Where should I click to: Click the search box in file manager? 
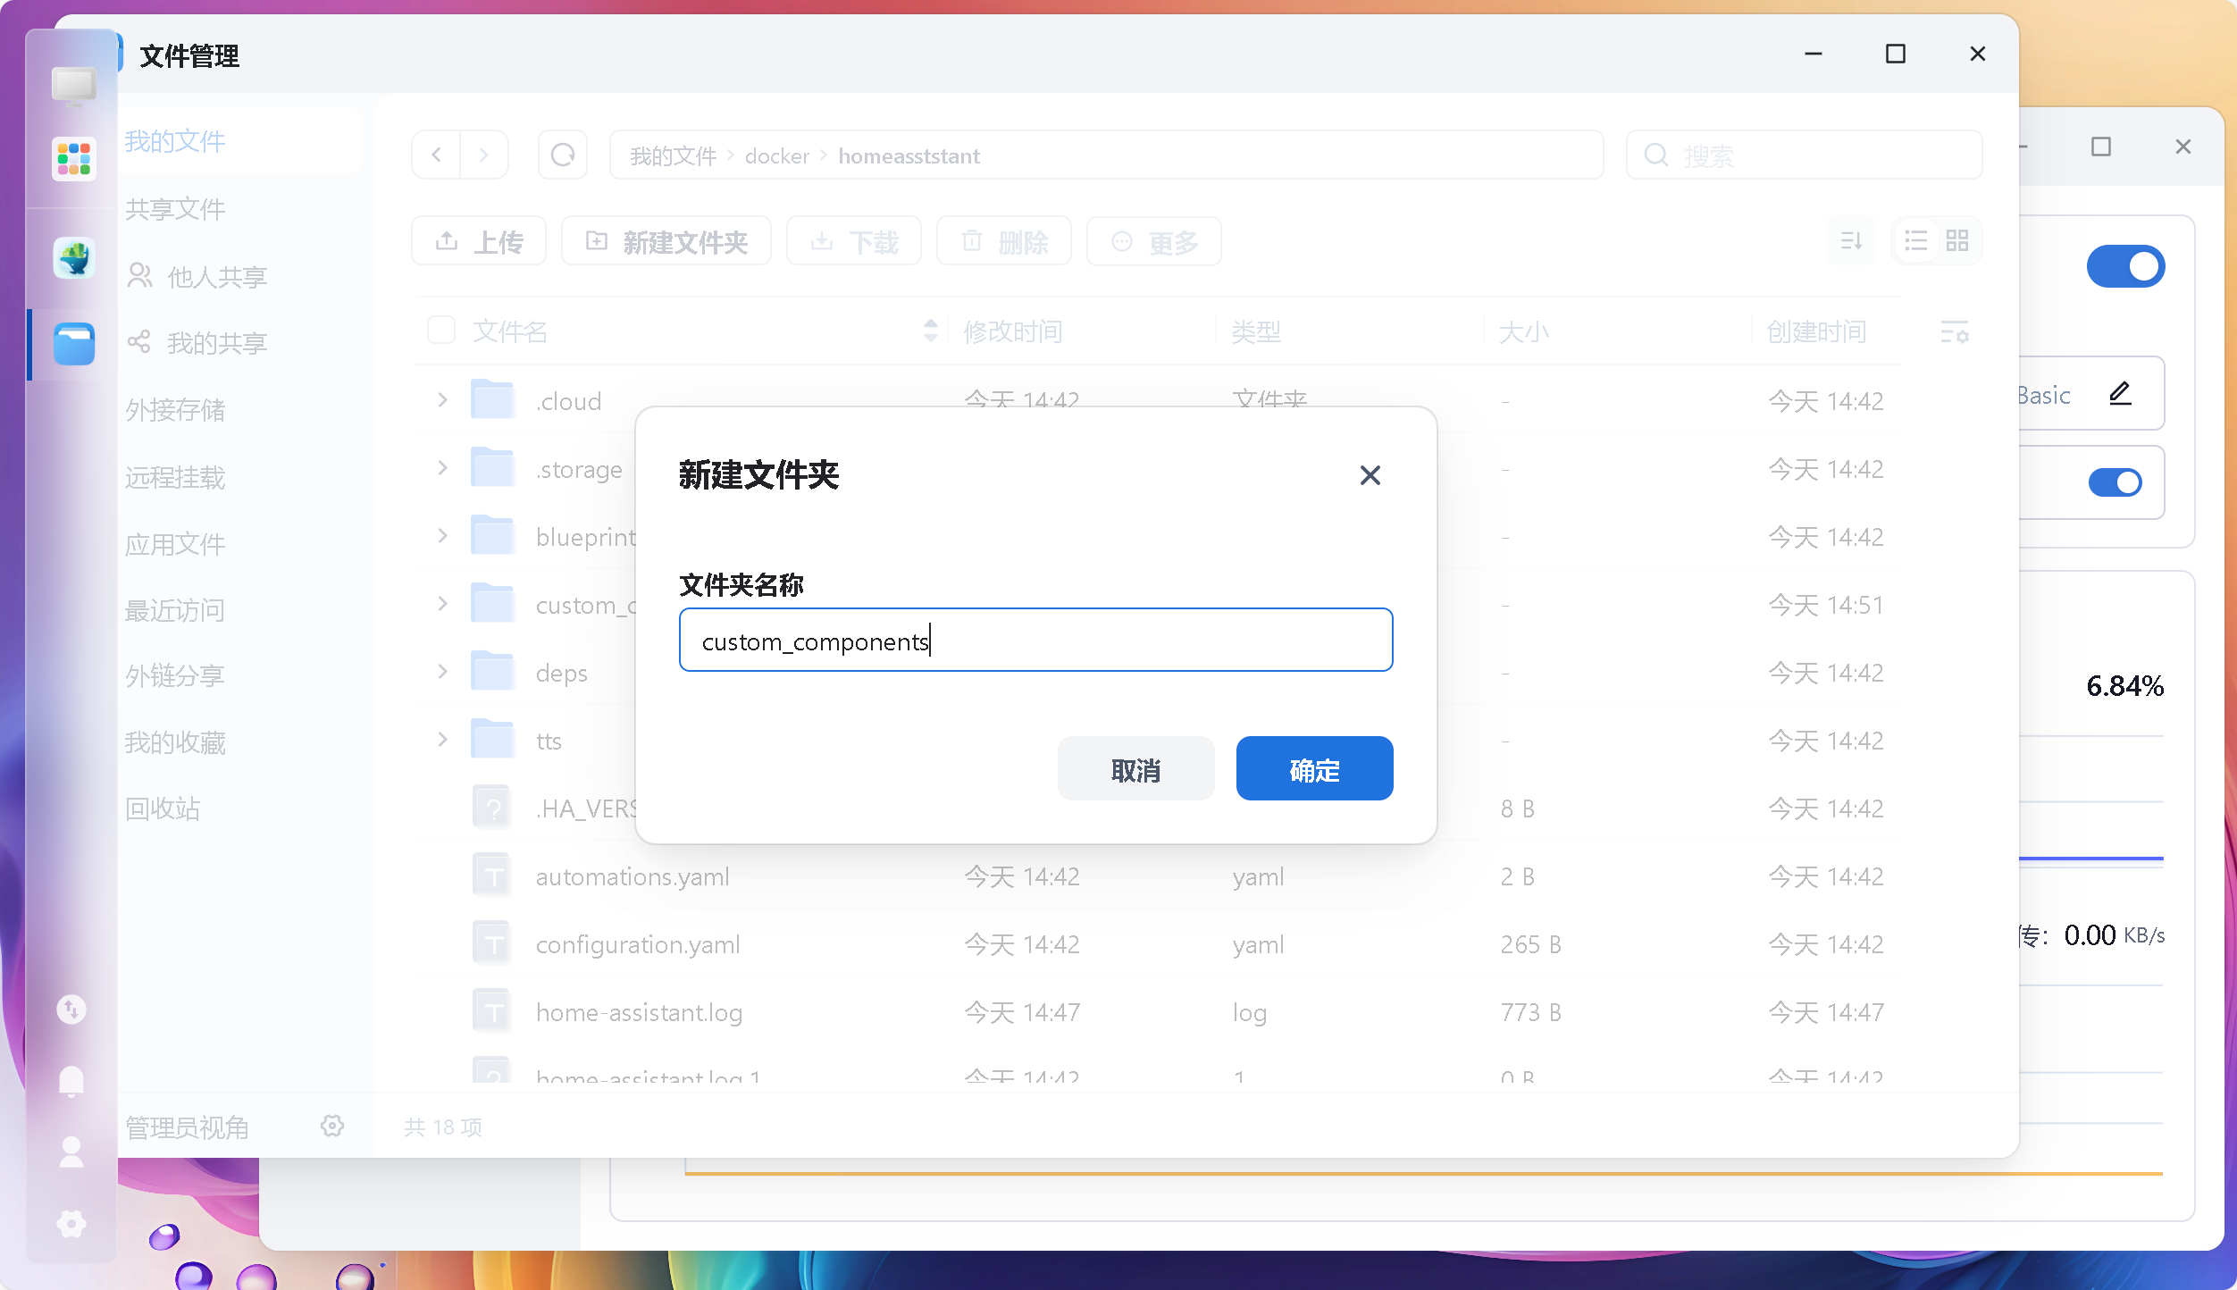[x=1804, y=155]
